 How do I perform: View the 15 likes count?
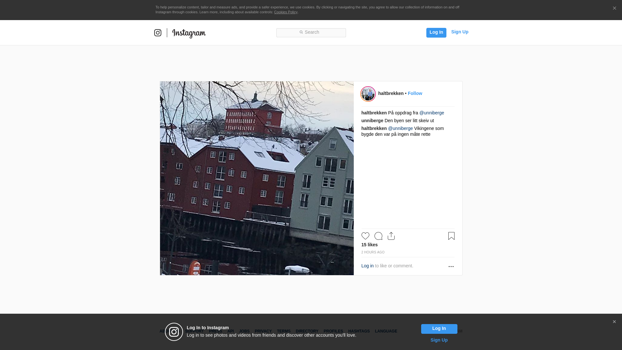pos(369,245)
